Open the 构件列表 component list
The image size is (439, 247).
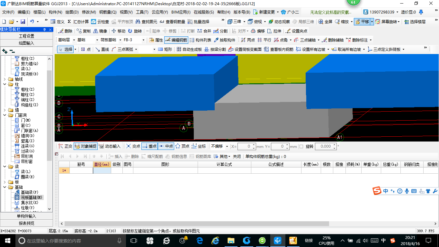coord(200,40)
